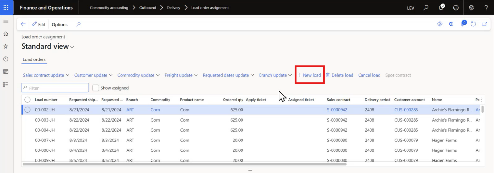Click the back arrow in toolbar
Image resolution: width=494 pixels, height=173 pixels.
pos(23,24)
